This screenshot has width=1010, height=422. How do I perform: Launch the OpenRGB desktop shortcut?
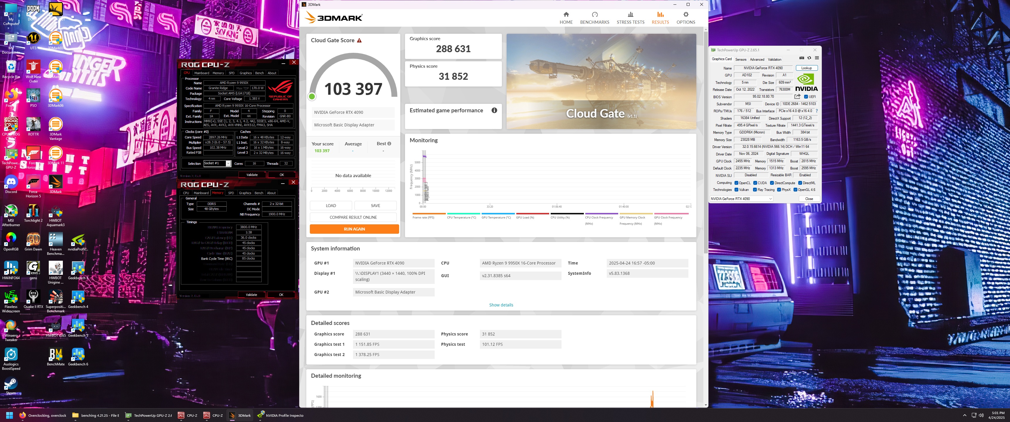11,242
